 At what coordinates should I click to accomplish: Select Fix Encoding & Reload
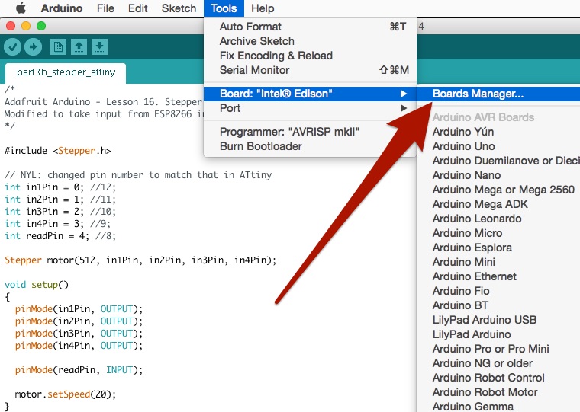pyautogui.click(x=310, y=56)
